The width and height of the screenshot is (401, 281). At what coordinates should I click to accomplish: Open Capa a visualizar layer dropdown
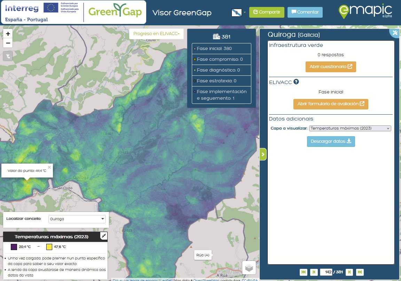350,129
